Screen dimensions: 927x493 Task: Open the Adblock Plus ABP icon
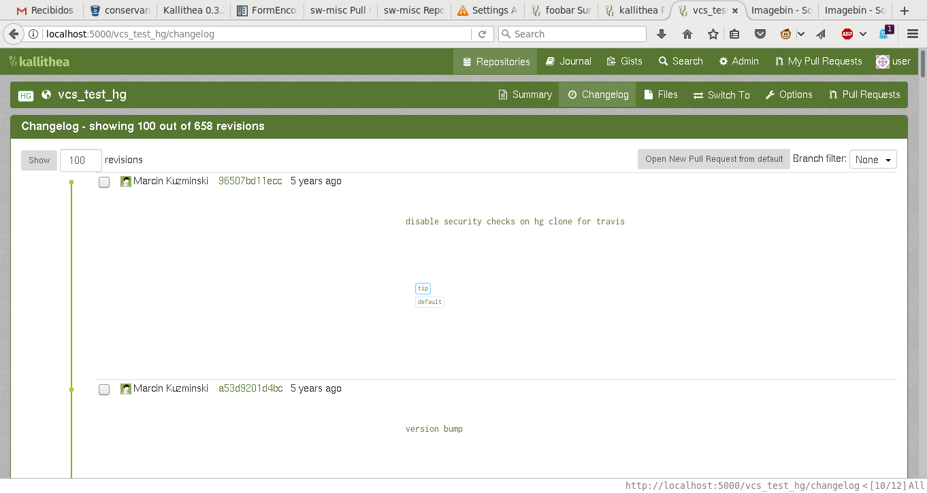[847, 34]
